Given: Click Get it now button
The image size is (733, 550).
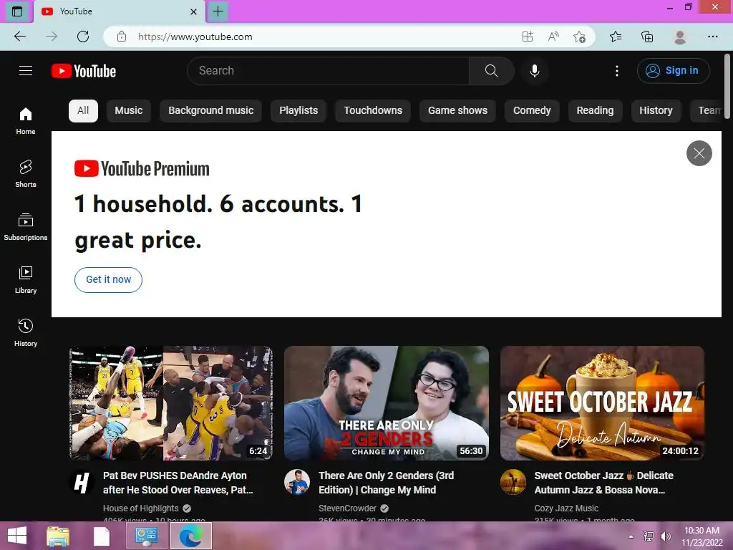Looking at the screenshot, I should point(109,280).
